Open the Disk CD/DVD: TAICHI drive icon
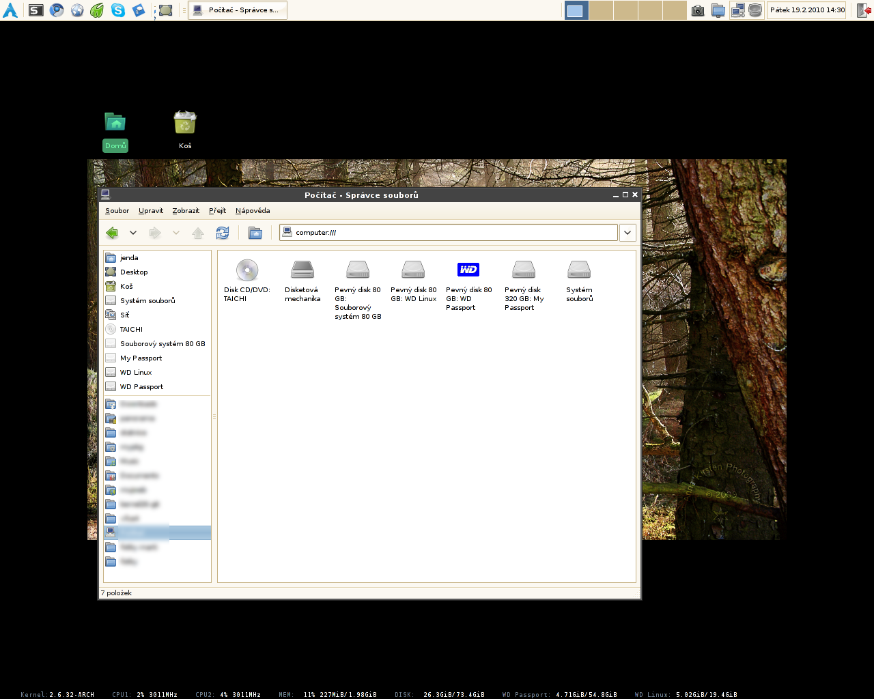874x699 pixels. [247, 270]
